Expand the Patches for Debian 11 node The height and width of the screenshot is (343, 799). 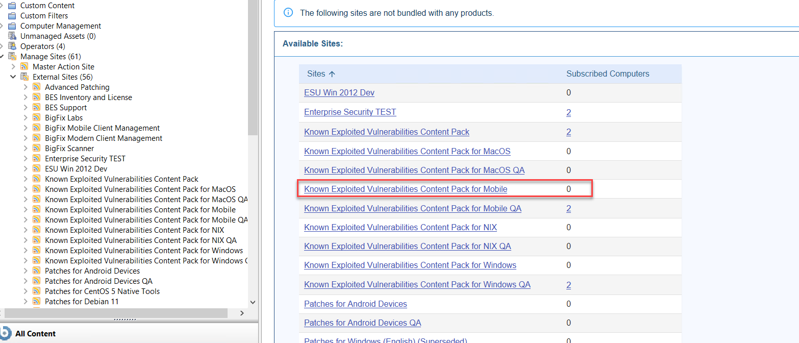(26, 301)
